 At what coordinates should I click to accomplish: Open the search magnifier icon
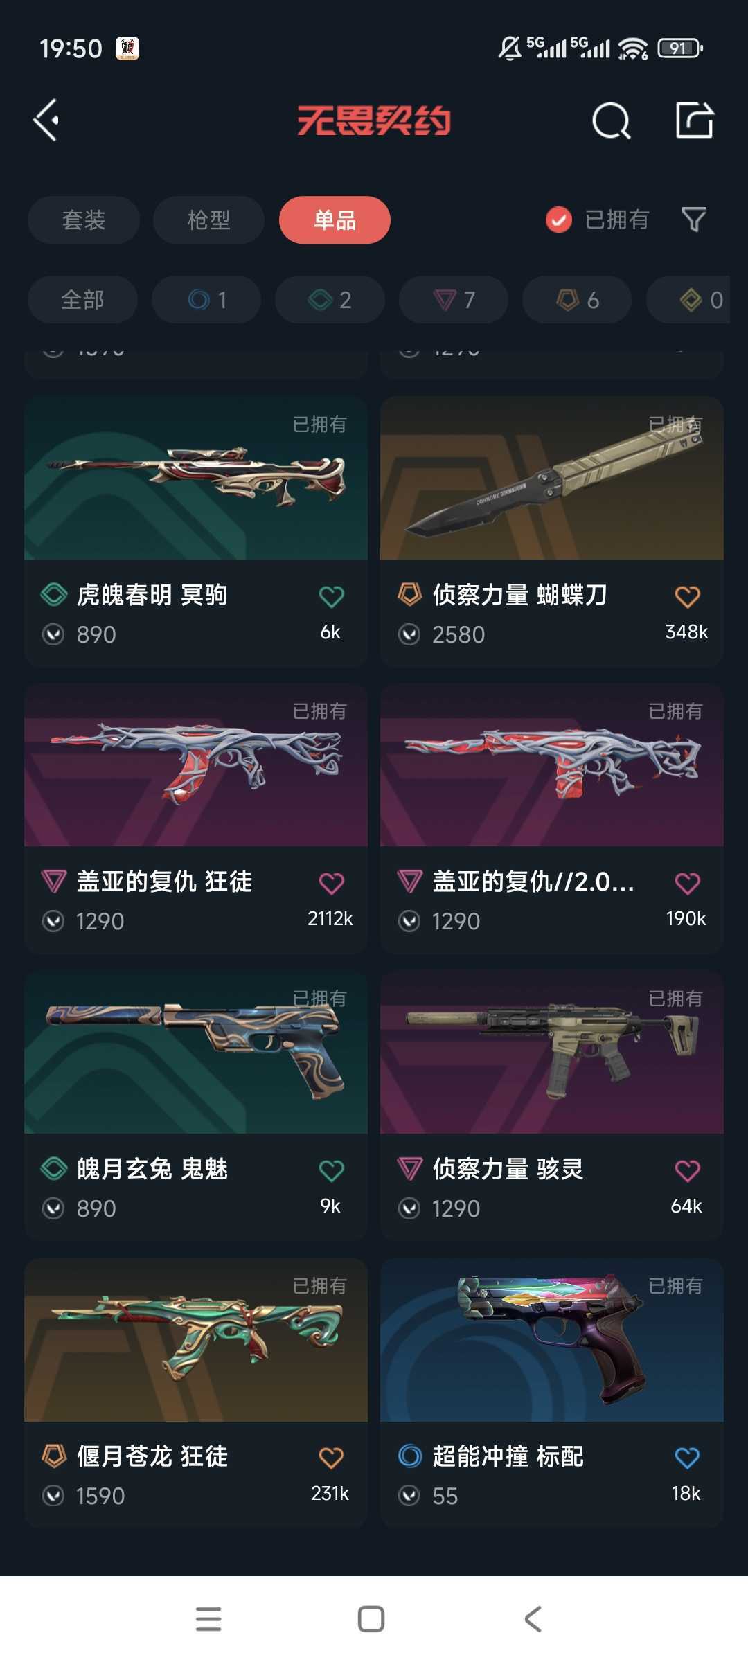612,121
